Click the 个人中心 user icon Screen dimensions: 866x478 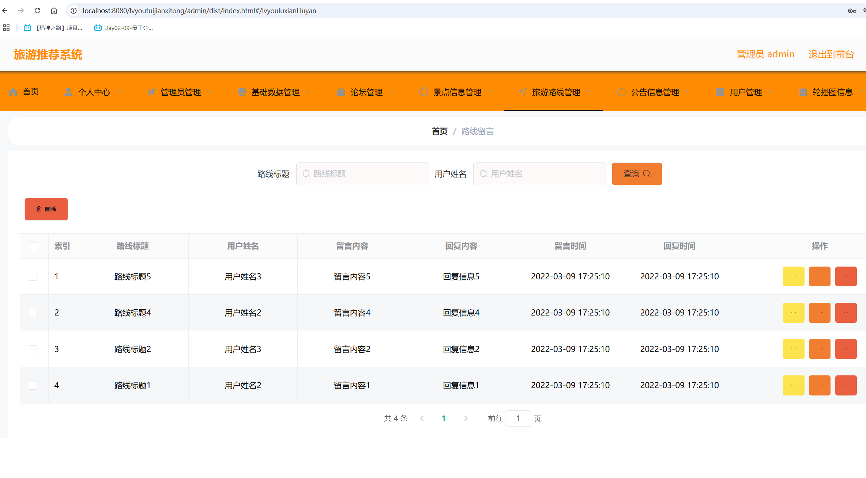point(68,92)
